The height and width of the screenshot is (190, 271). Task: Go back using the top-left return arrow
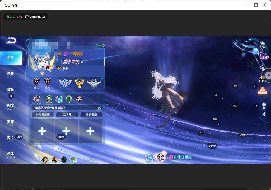(11, 40)
